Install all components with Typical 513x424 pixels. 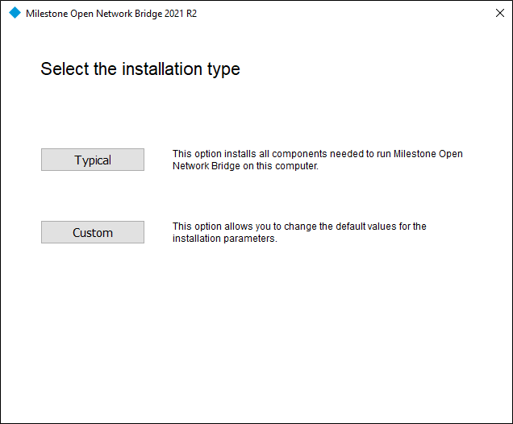click(x=93, y=160)
